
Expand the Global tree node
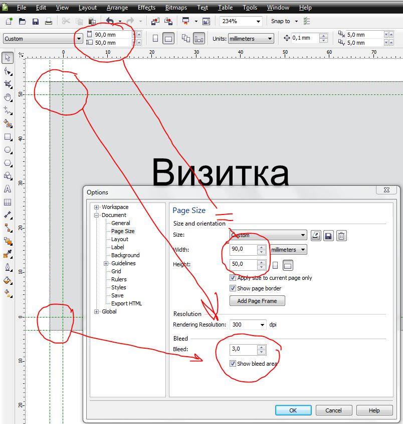click(x=96, y=311)
